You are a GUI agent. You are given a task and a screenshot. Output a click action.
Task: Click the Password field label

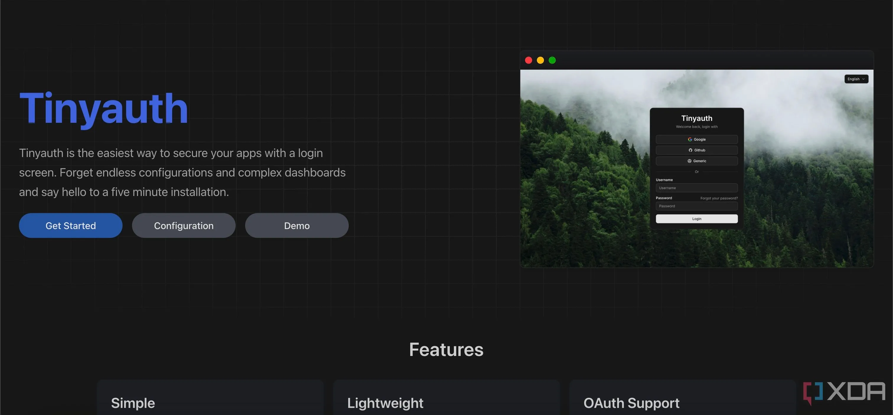(x=664, y=198)
